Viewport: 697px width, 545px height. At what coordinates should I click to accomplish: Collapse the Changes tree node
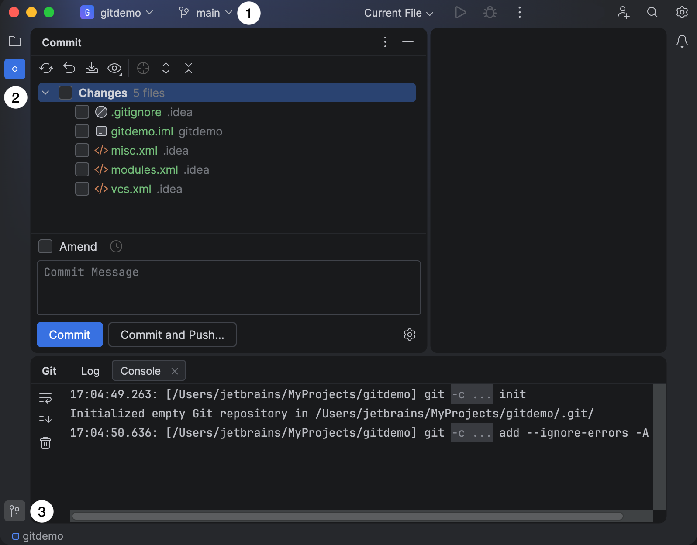click(x=45, y=93)
